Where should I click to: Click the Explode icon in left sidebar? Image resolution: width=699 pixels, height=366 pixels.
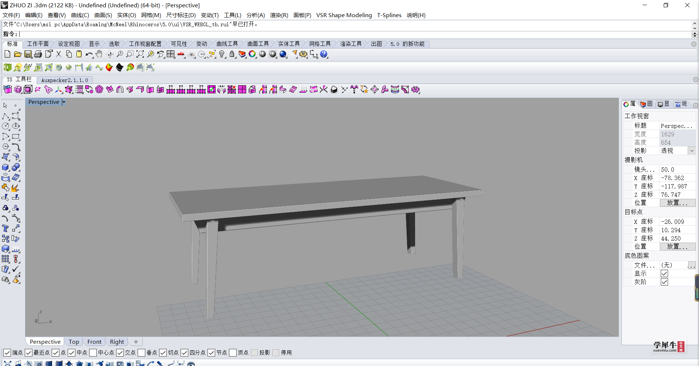point(16,188)
